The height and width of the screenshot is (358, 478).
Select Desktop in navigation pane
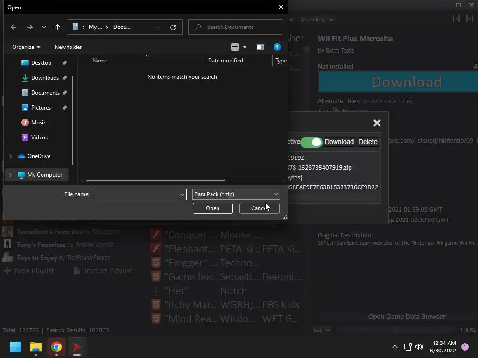pos(41,63)
